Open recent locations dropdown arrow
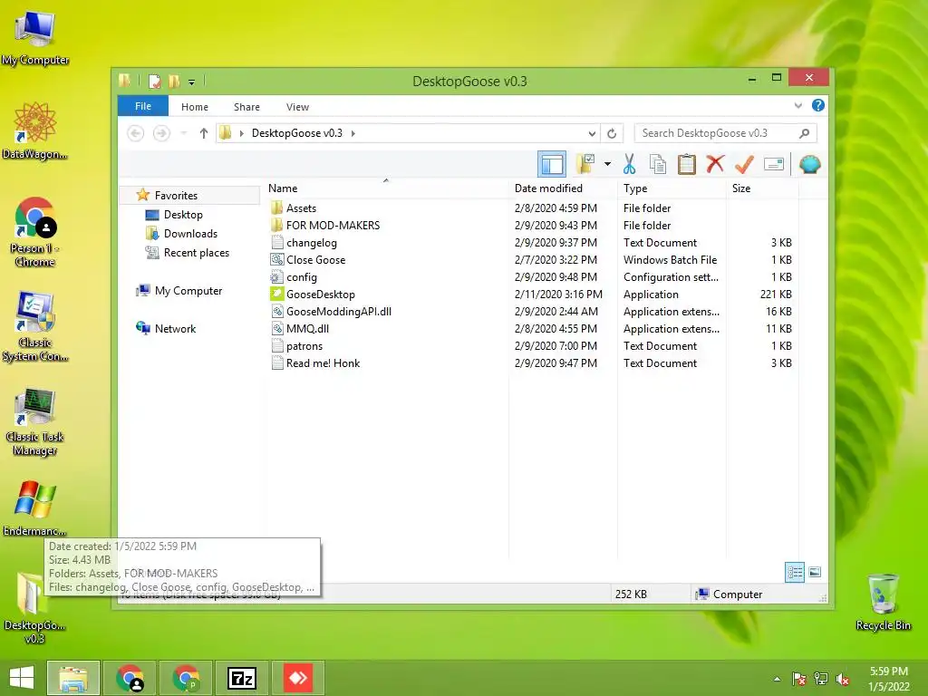The height and width of the screenshot is (696, 928). (x=184, y=133)
